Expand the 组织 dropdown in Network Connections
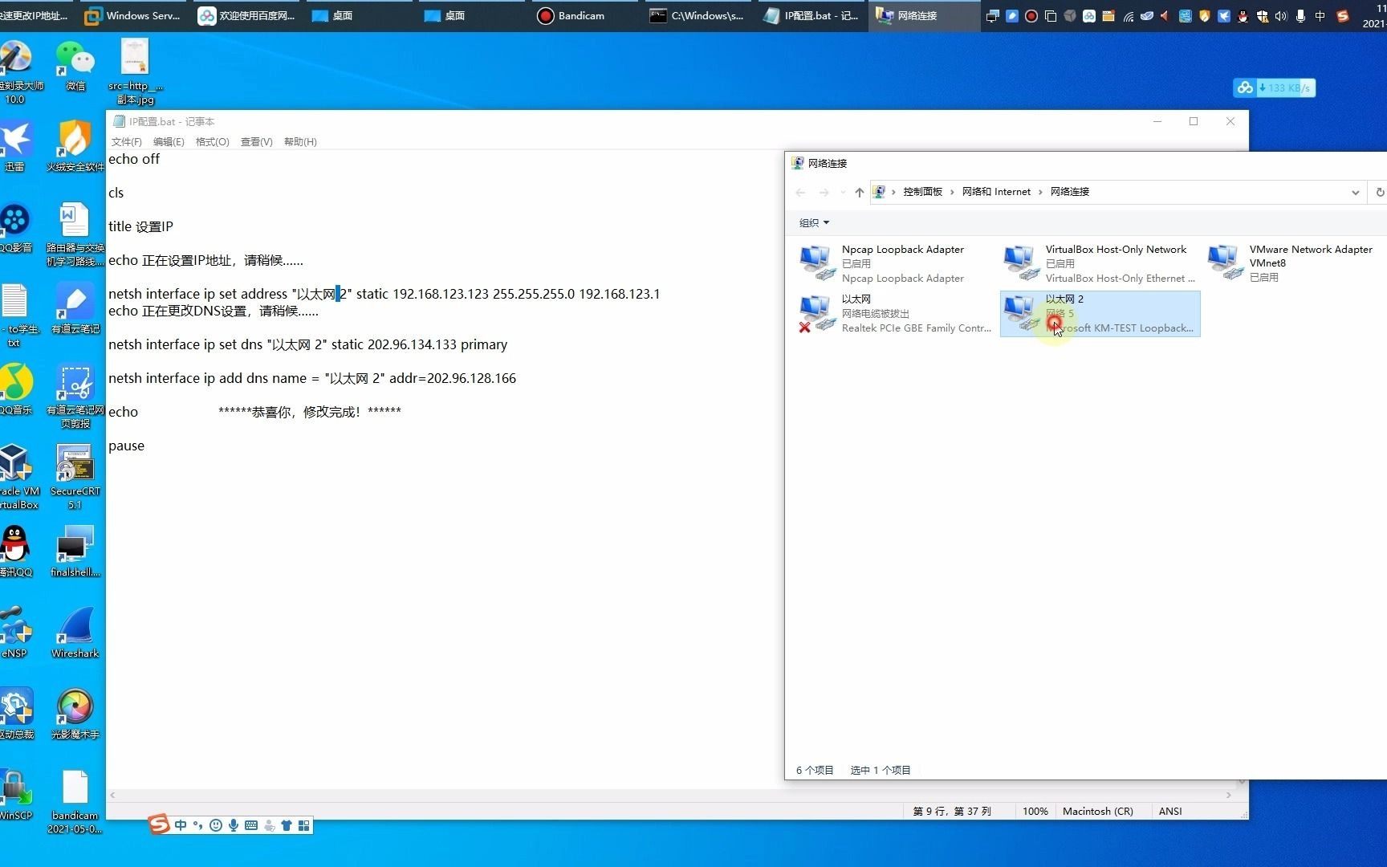 pyautogui.click(x=814, y=223)
